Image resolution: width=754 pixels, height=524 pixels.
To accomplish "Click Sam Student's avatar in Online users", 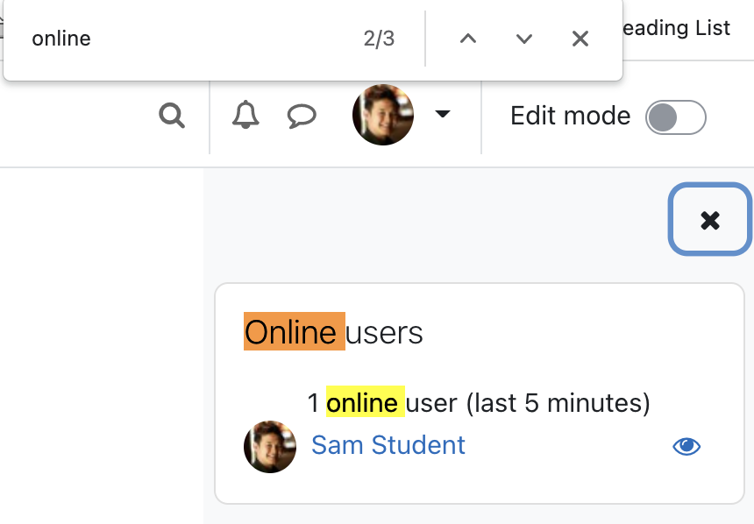I will (270, 447).
